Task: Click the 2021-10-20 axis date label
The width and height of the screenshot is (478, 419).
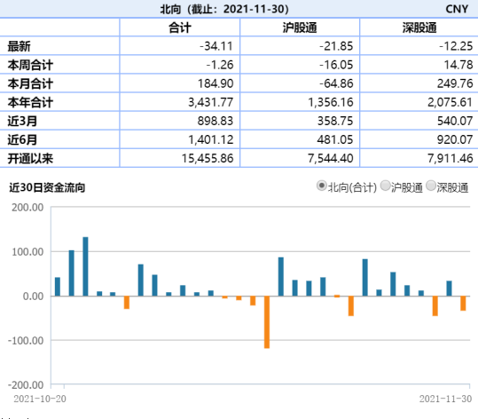Action: click(40, 399)
